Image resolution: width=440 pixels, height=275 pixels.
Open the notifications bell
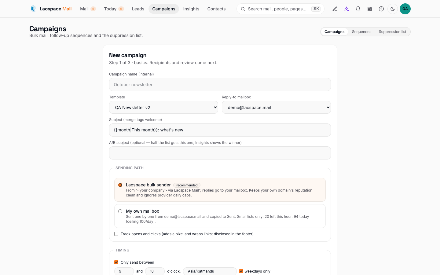click(x=358, y=9)
